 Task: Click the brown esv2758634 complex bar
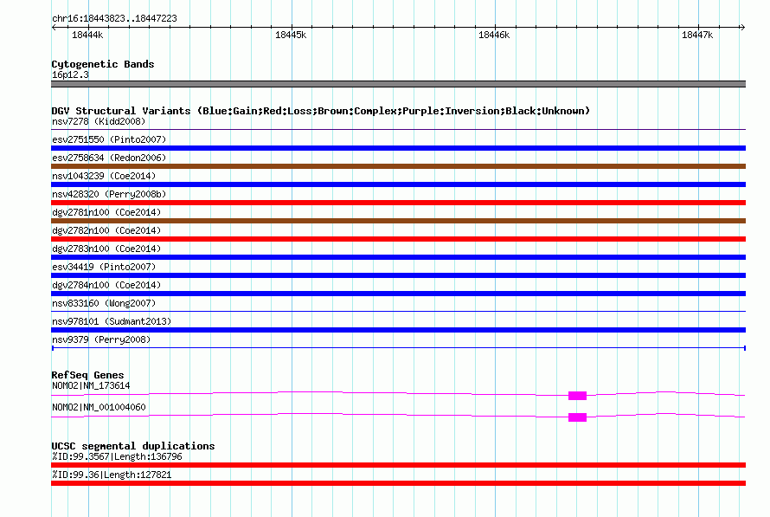pyautogui.click(x=398, y=166)
